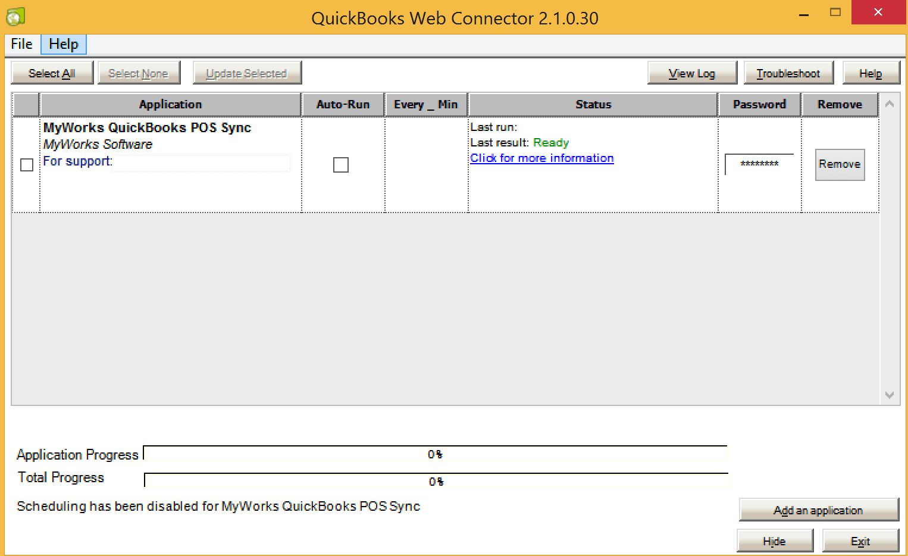Click the Help button in the toolbar
Image resolution: width=908 pixels, height=556 pixels.
870,73
